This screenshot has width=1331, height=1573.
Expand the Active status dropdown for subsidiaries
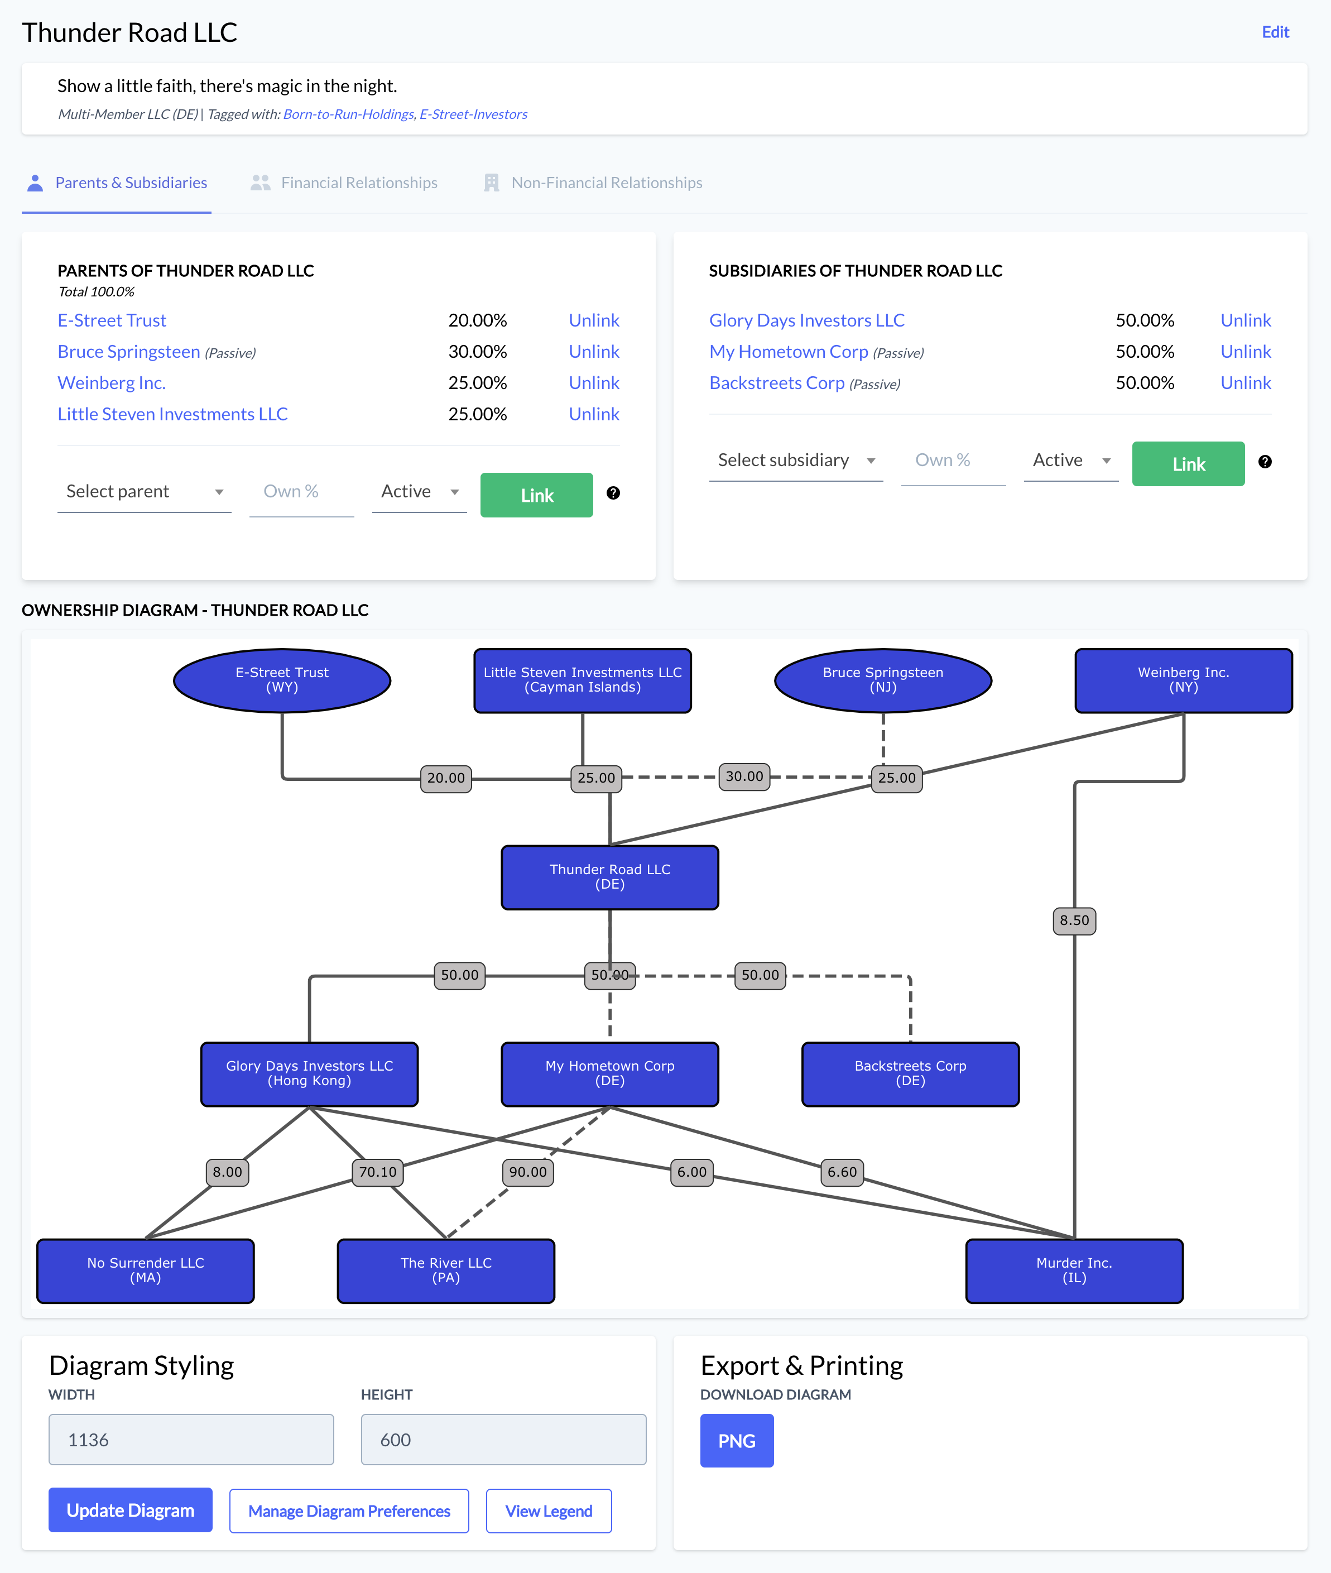pyautogui.click(x=1071, y=461)
